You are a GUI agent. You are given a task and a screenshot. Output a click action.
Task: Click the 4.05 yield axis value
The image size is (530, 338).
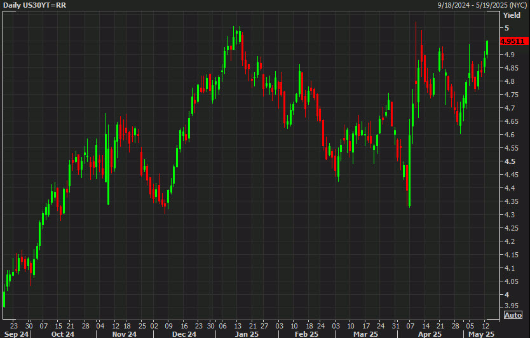coord(511,281)
